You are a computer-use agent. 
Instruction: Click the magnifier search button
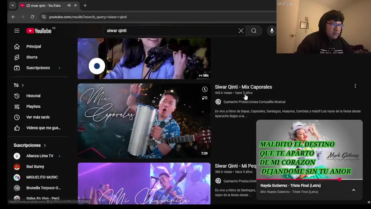(254, 30)
